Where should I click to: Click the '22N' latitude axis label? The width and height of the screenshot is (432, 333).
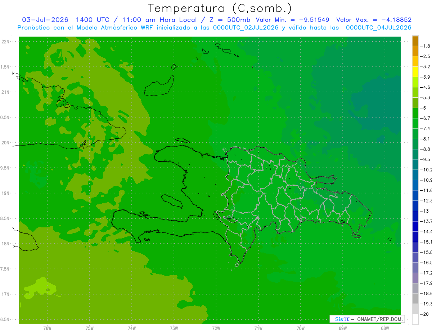point(5,42)
